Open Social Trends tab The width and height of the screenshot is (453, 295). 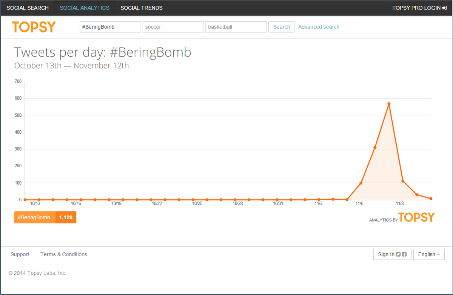coord(142,8)
